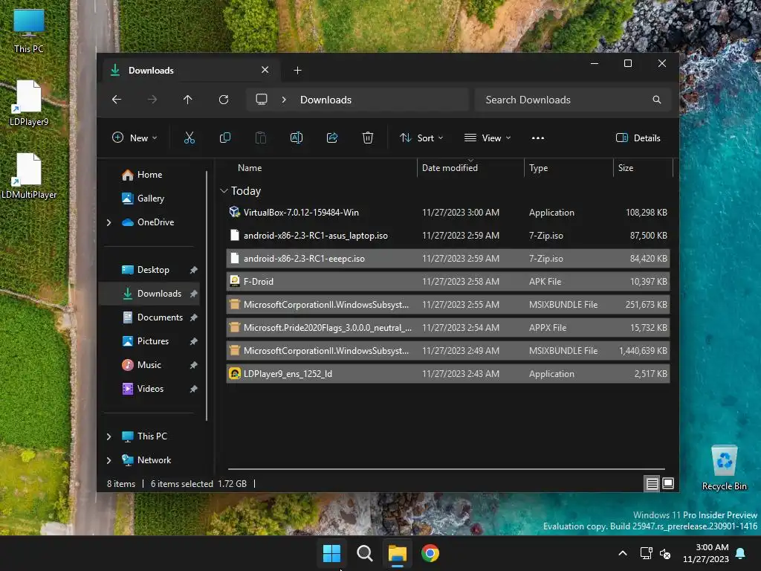Add a new tab with plus button
This screenshot has height=571, width=761.
pyautogui.click(x=297, y=71)
